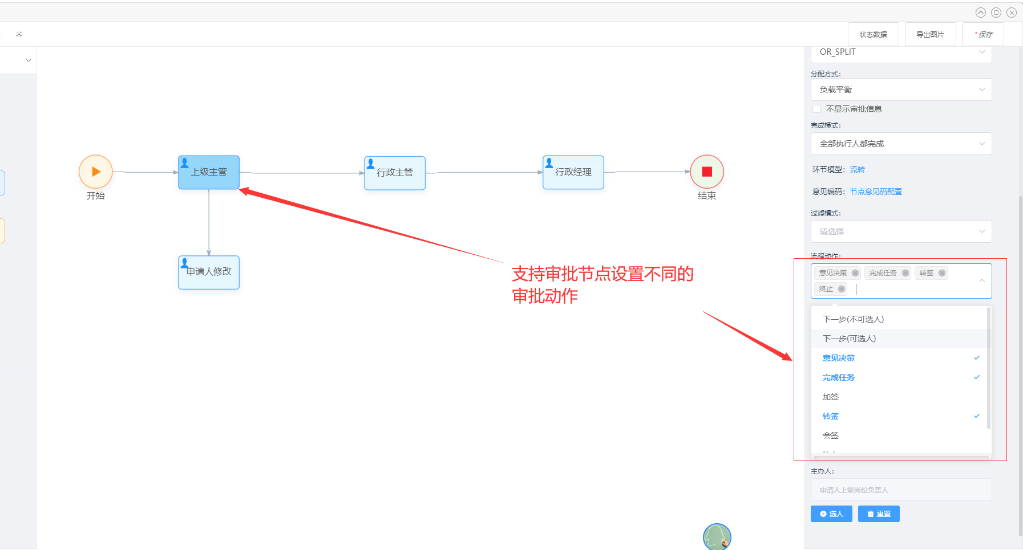Remove the 终止 tag from 流程动作
Image resolution: width=1023 pixels, height=550 pixels.
[842, 289]
